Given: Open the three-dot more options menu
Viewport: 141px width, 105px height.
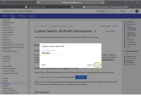Looking at the screenshot, I should click(132, 11).
